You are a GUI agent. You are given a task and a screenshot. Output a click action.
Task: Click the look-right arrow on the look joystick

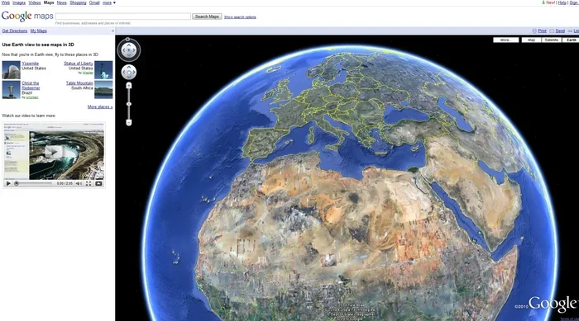click(134, 50)
